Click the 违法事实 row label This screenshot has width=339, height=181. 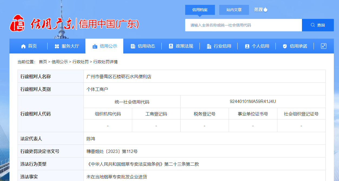click(x=29, y=177)
